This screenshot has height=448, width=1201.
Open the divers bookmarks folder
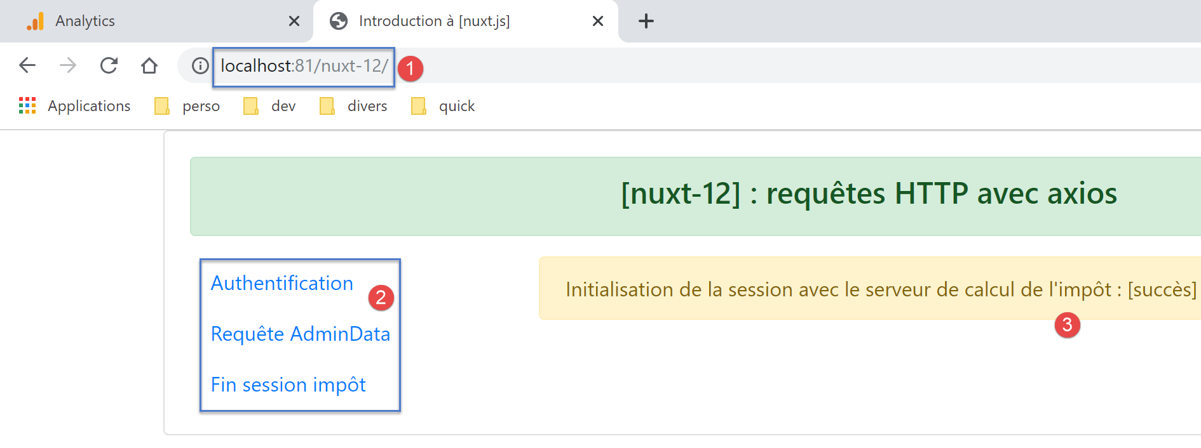[x=354, y=106]
